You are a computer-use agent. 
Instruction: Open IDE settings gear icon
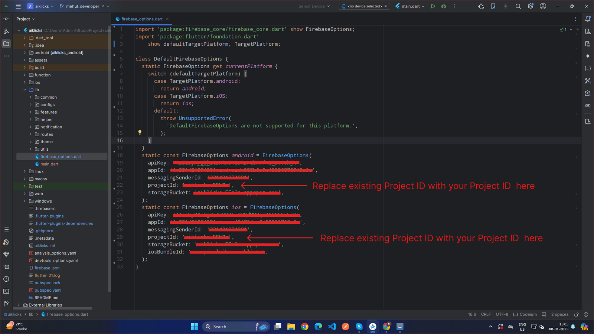tap(531, 6)
